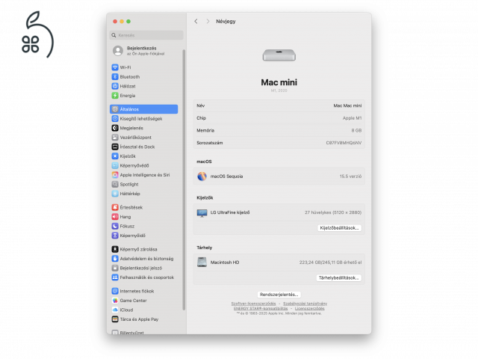Select Általános gear icon
478x359 pixels.
(x=115, y=109)
